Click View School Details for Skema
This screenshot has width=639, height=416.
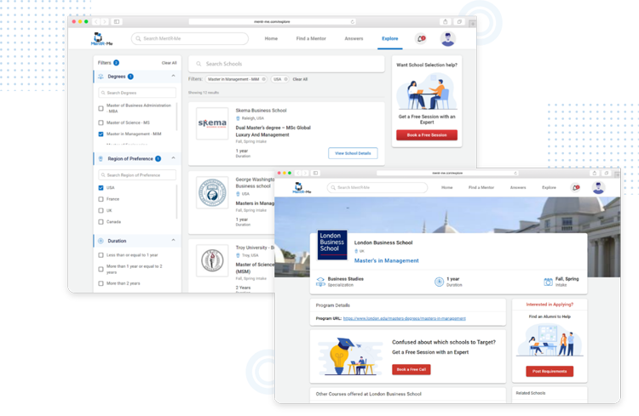point(353,153)
